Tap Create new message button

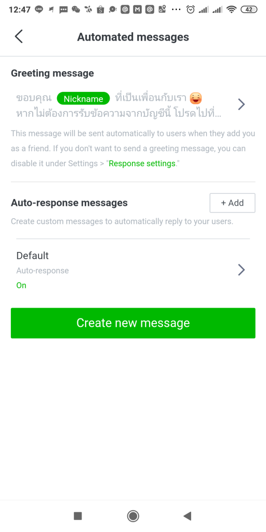(133, 323)
